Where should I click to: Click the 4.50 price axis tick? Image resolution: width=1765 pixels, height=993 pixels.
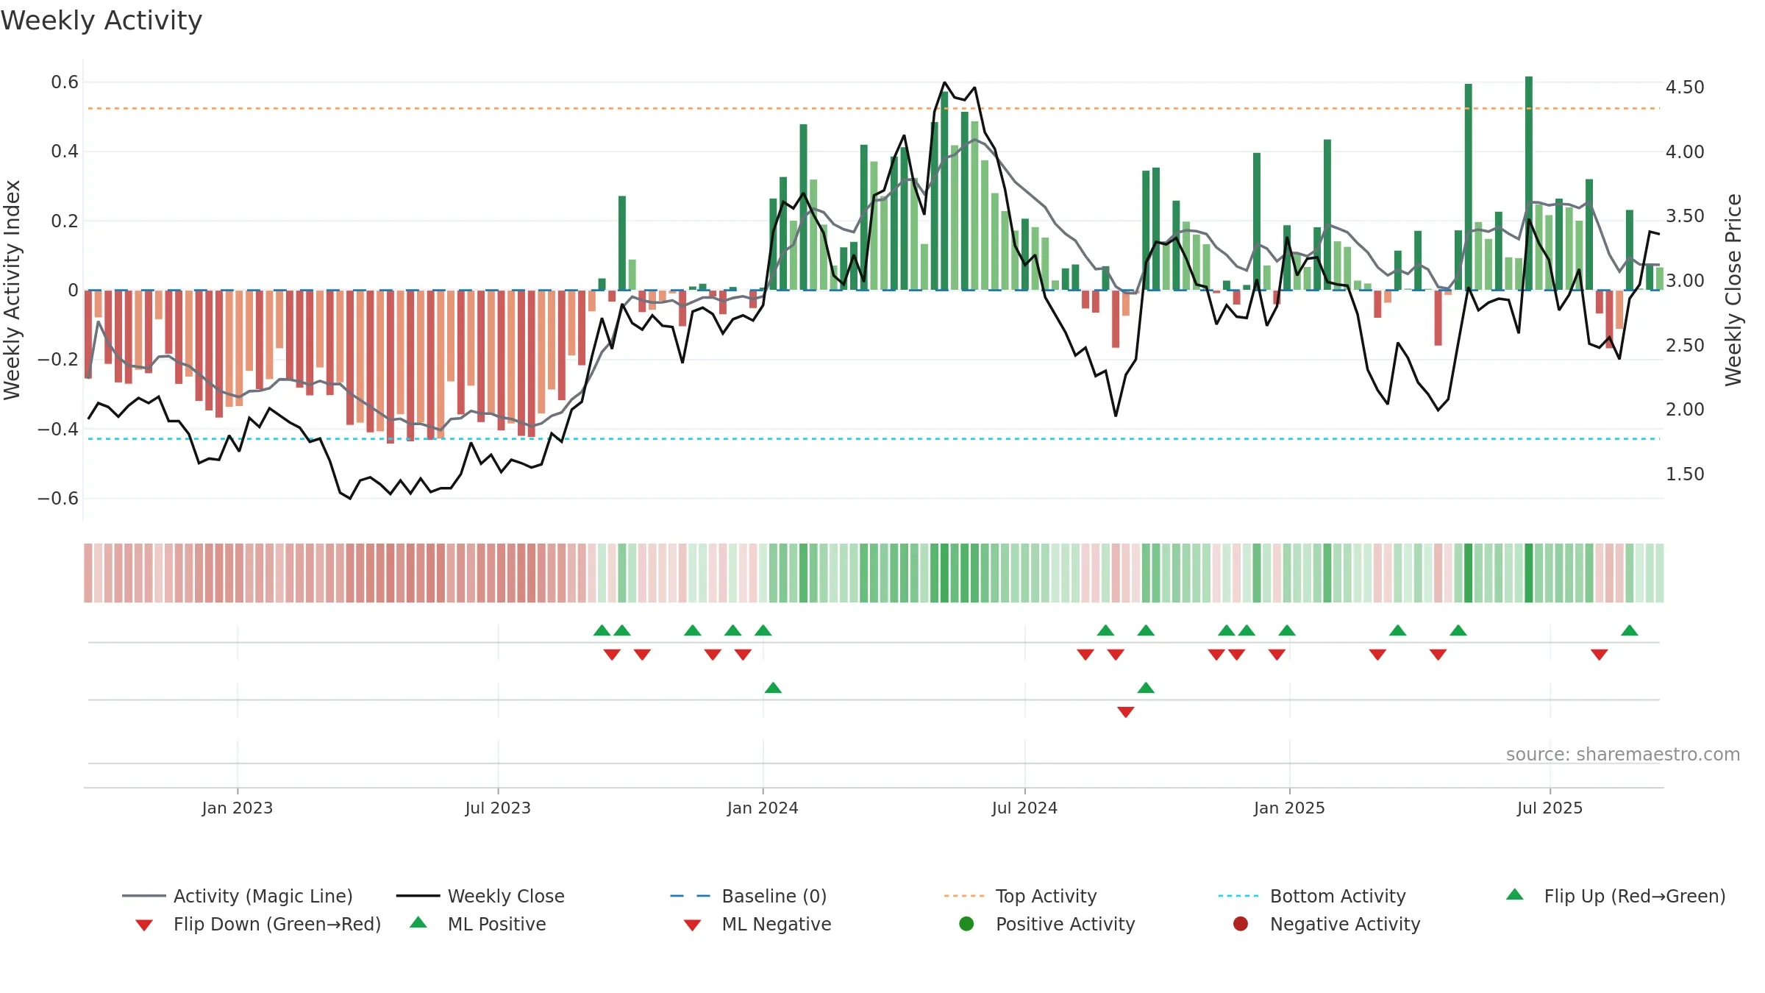[1685, 87]
